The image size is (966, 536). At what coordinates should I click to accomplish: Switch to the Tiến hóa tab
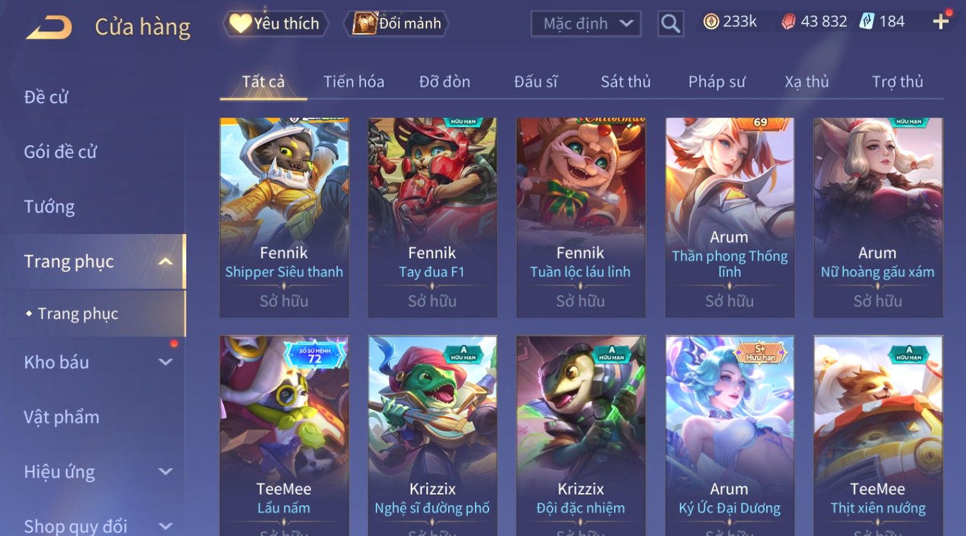pyautogui.click(x=353, y=82)
